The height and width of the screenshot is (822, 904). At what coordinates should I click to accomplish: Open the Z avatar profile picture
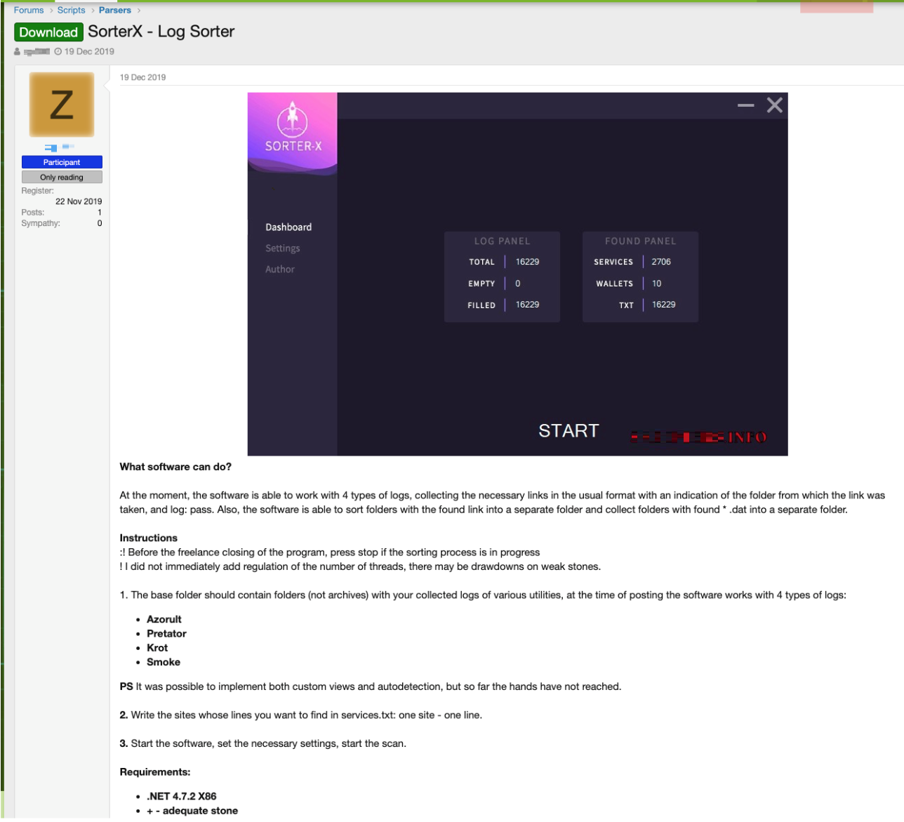click(62, 105)
